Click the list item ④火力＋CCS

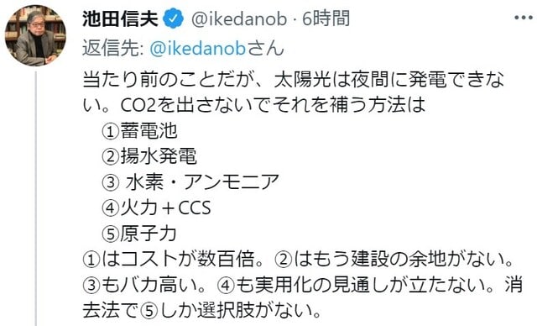156,208
